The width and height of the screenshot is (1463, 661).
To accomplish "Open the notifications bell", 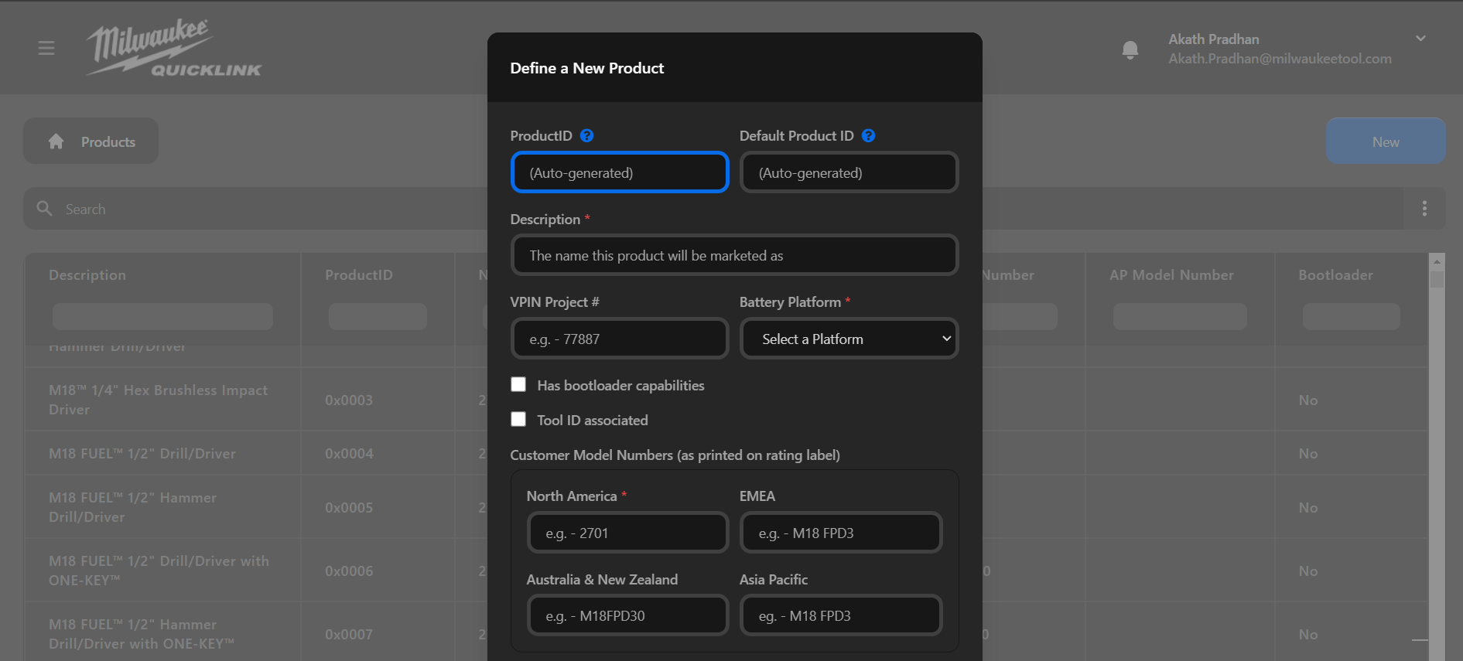I will pos(1130,49).
